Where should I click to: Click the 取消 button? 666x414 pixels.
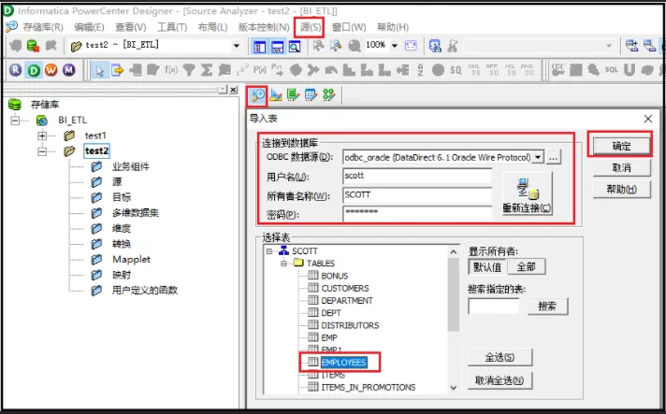[621, 168]
